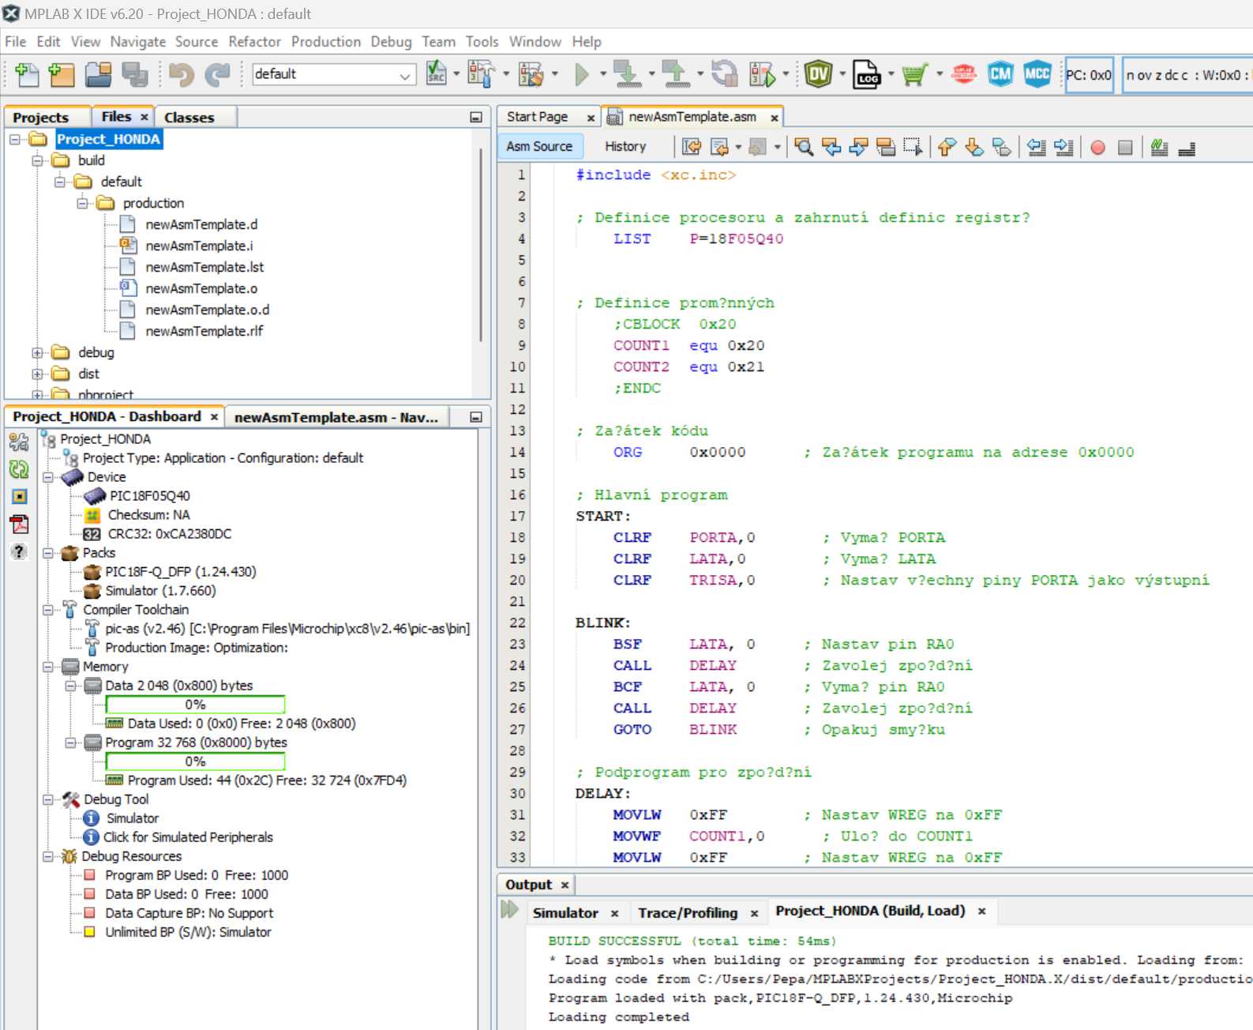The height and width of the screenshot is (1030, 1253).
Task: Click the Click for Simulated Peripherals link
Action: 188,837
